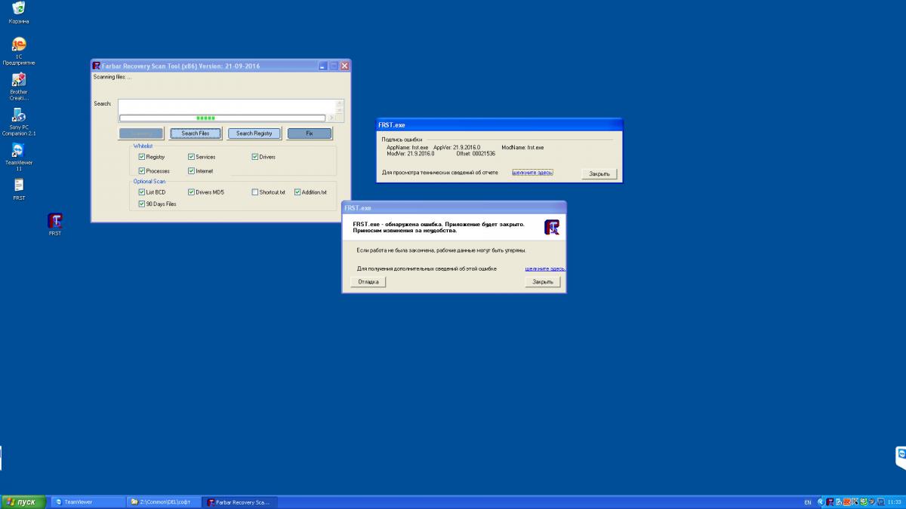Image resolution: width=906 pixels, height=509 pixels.
Task: Toggle the Addition.txt checkbox
Action: 297,192
